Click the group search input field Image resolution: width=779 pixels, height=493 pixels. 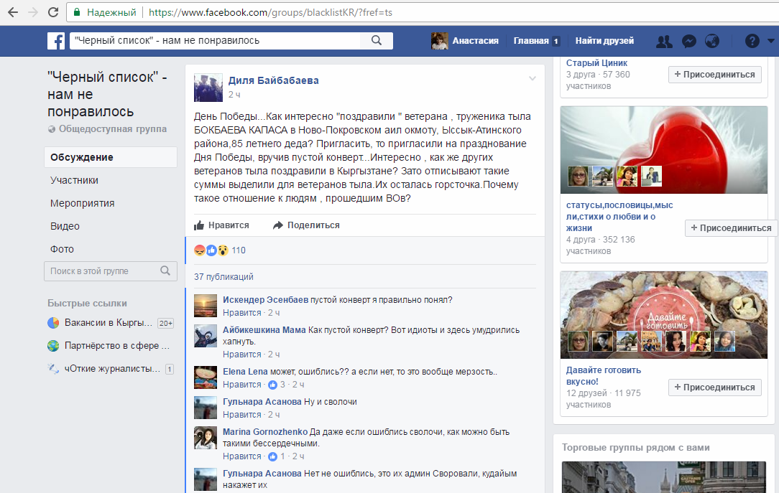101,271
